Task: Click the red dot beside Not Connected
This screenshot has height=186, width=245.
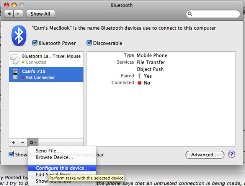Action: point(23,77)
